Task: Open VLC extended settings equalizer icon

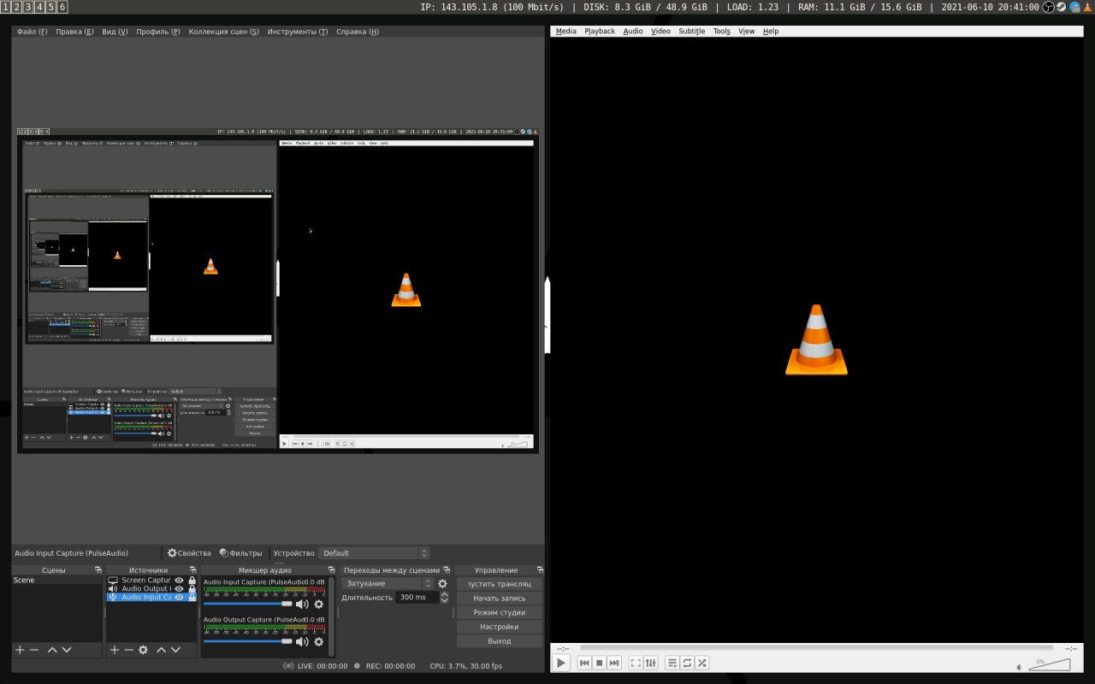Action: (x=650, y=663)
